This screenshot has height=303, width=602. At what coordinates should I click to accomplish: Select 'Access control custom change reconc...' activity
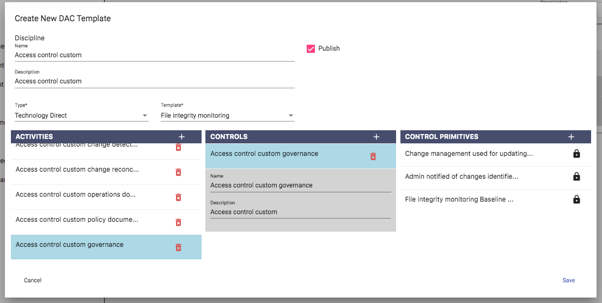pos(106,172)
